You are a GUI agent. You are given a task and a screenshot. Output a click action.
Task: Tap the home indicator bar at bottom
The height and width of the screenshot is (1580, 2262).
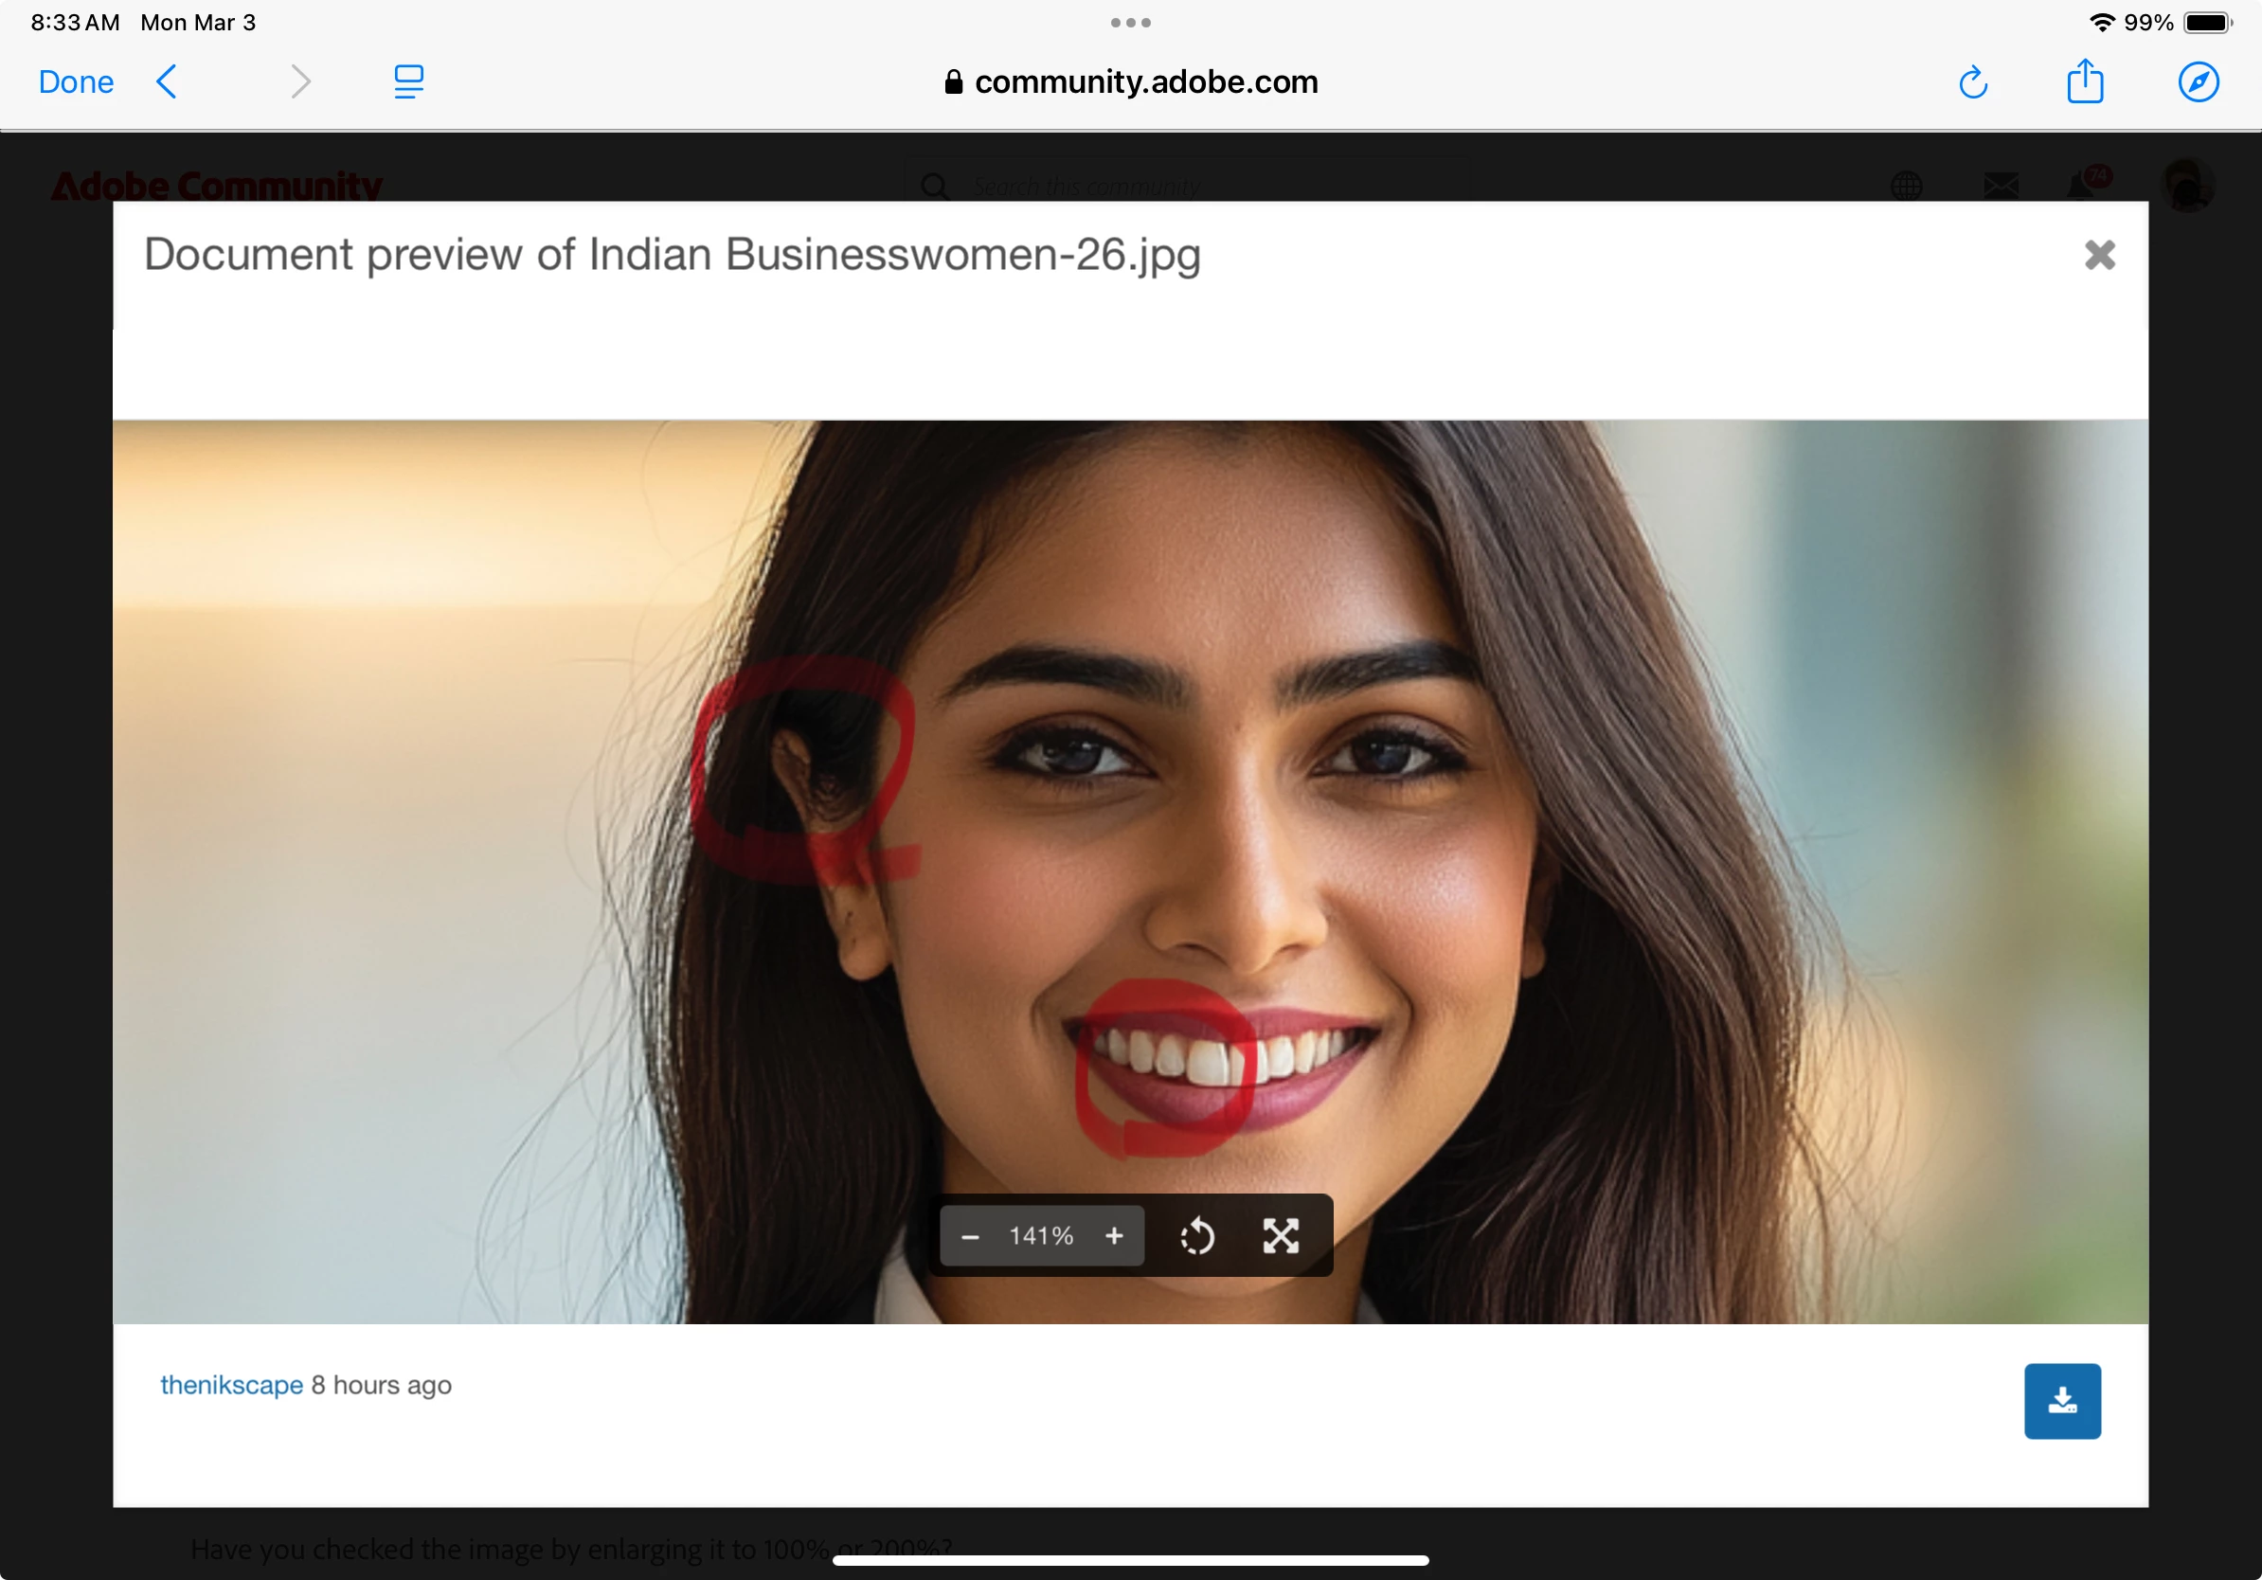(1130, 1560)
